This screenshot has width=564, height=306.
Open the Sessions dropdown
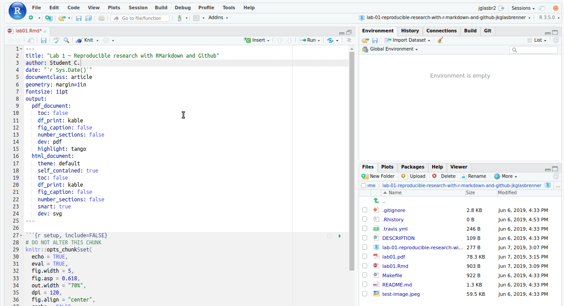click(523, 8)
